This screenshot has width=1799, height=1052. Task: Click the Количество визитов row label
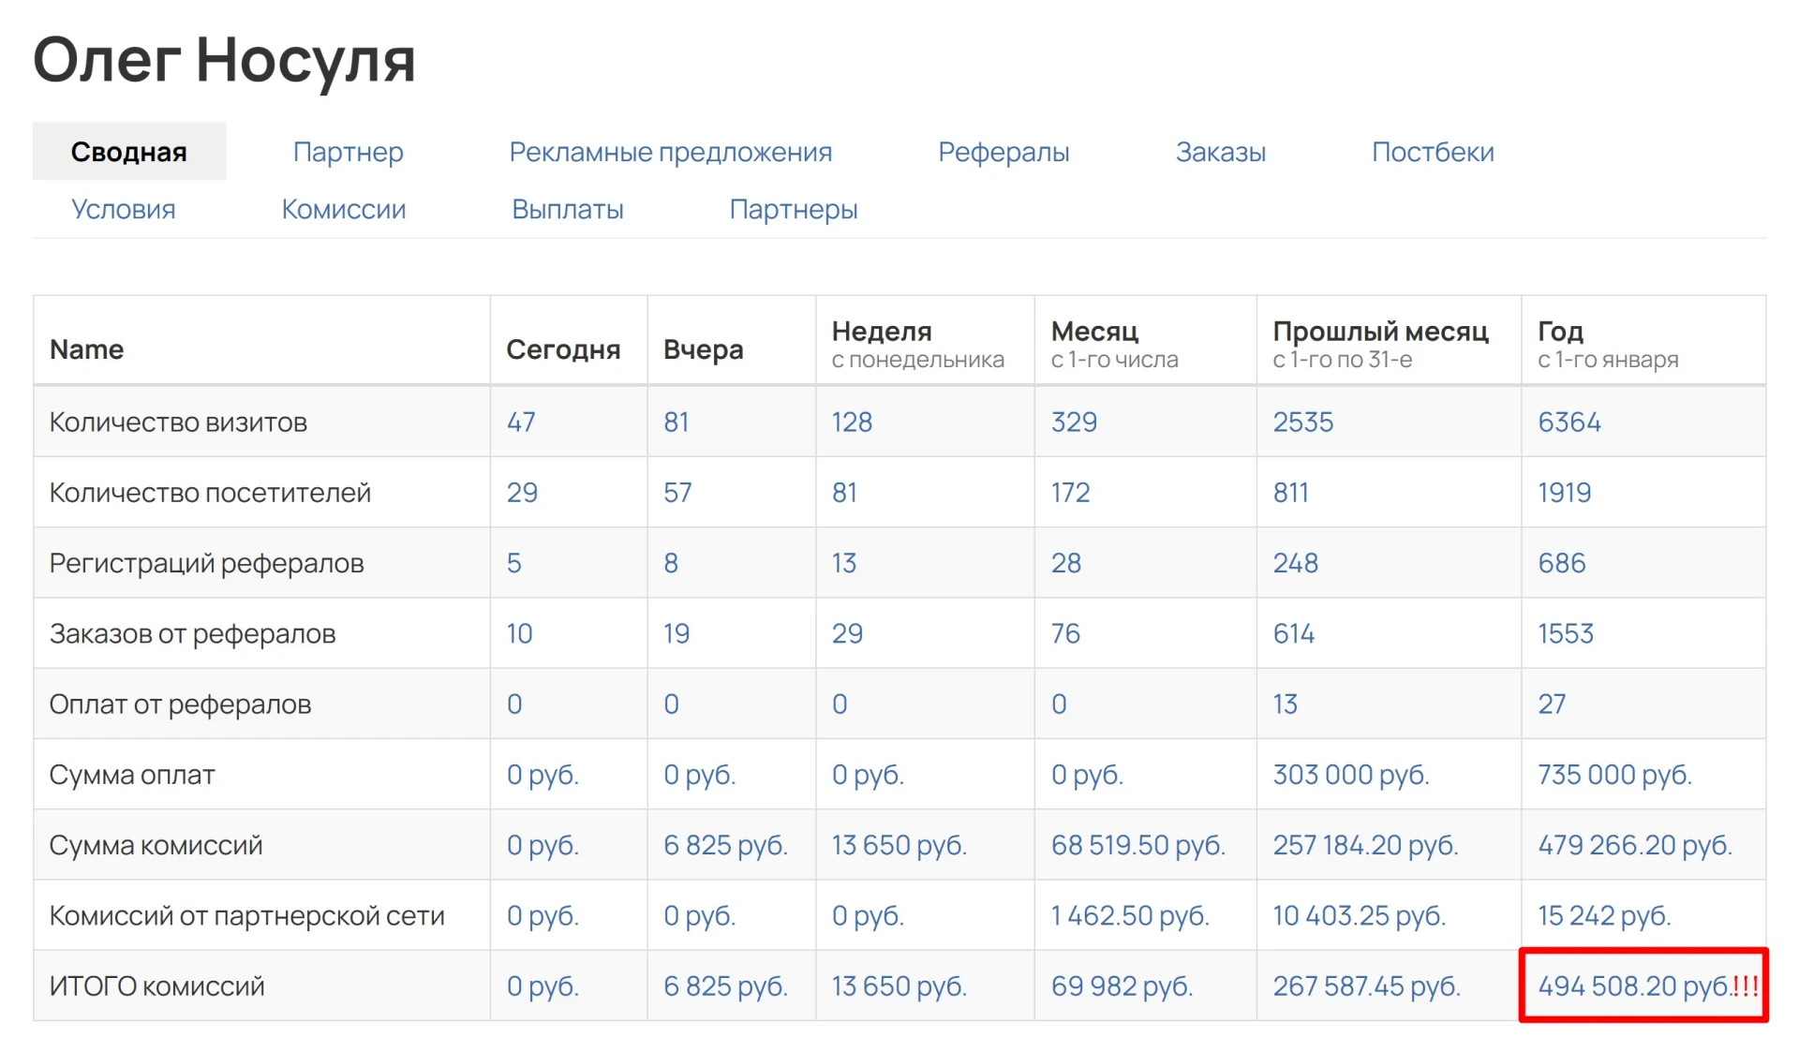[x=178, y=422]
